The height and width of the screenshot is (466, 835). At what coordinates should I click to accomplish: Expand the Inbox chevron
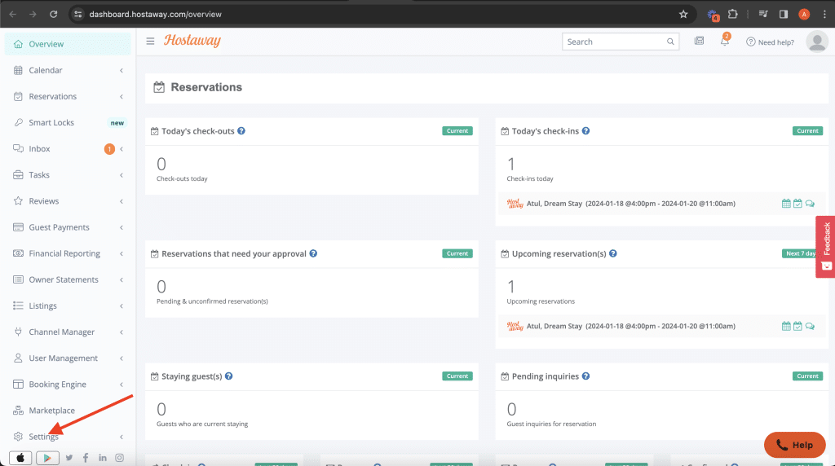[121, 149]
